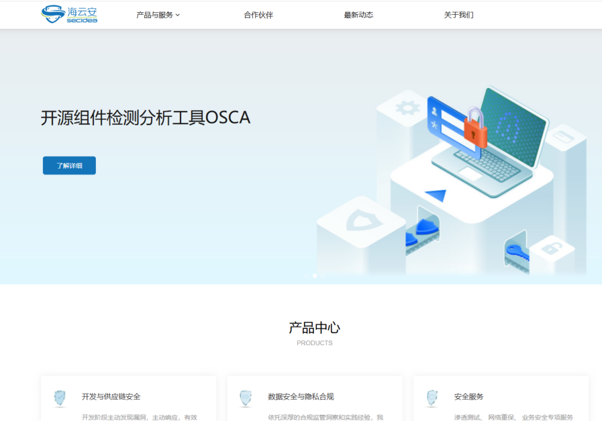Viewport: 602px width, 421px height.
Task: Open the 合作伙伴 menu item
Action: [257, 15]
